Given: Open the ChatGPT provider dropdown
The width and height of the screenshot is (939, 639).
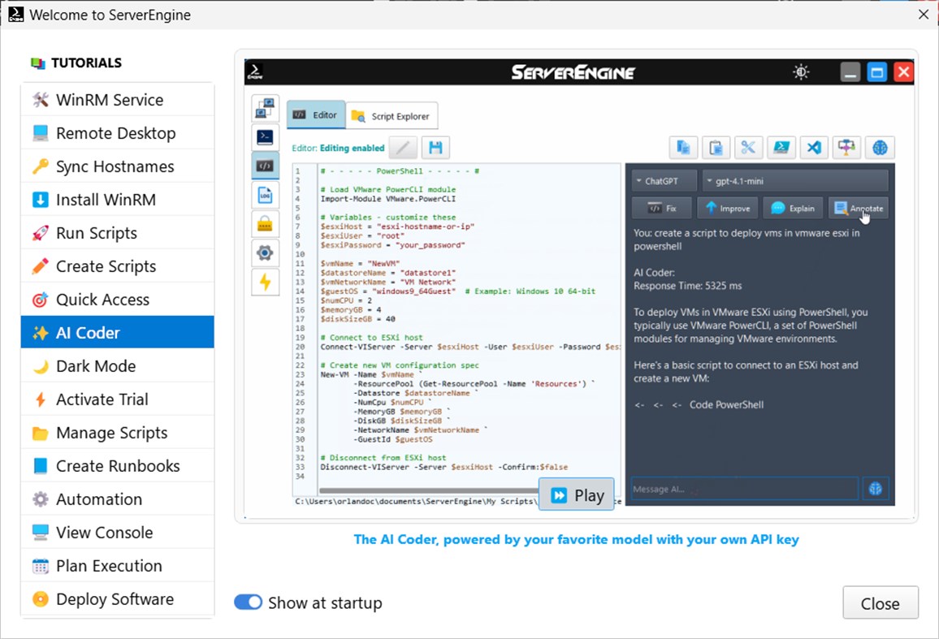Looking at the screenshot, I should tap(664, 179).
